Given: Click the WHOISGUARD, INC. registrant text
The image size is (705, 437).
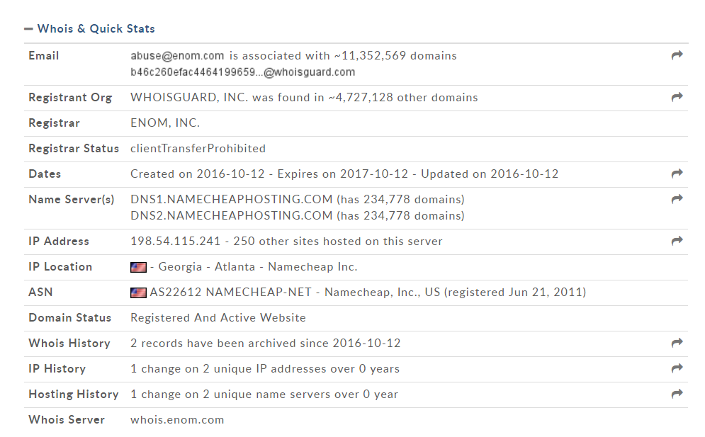Looking at the screenshot, I should click(189, 98).
